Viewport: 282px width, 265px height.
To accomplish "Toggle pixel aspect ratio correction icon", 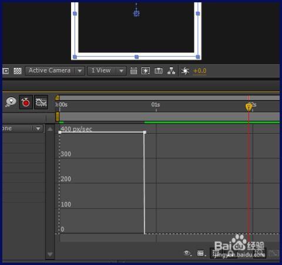I will [x=134, y=71].
